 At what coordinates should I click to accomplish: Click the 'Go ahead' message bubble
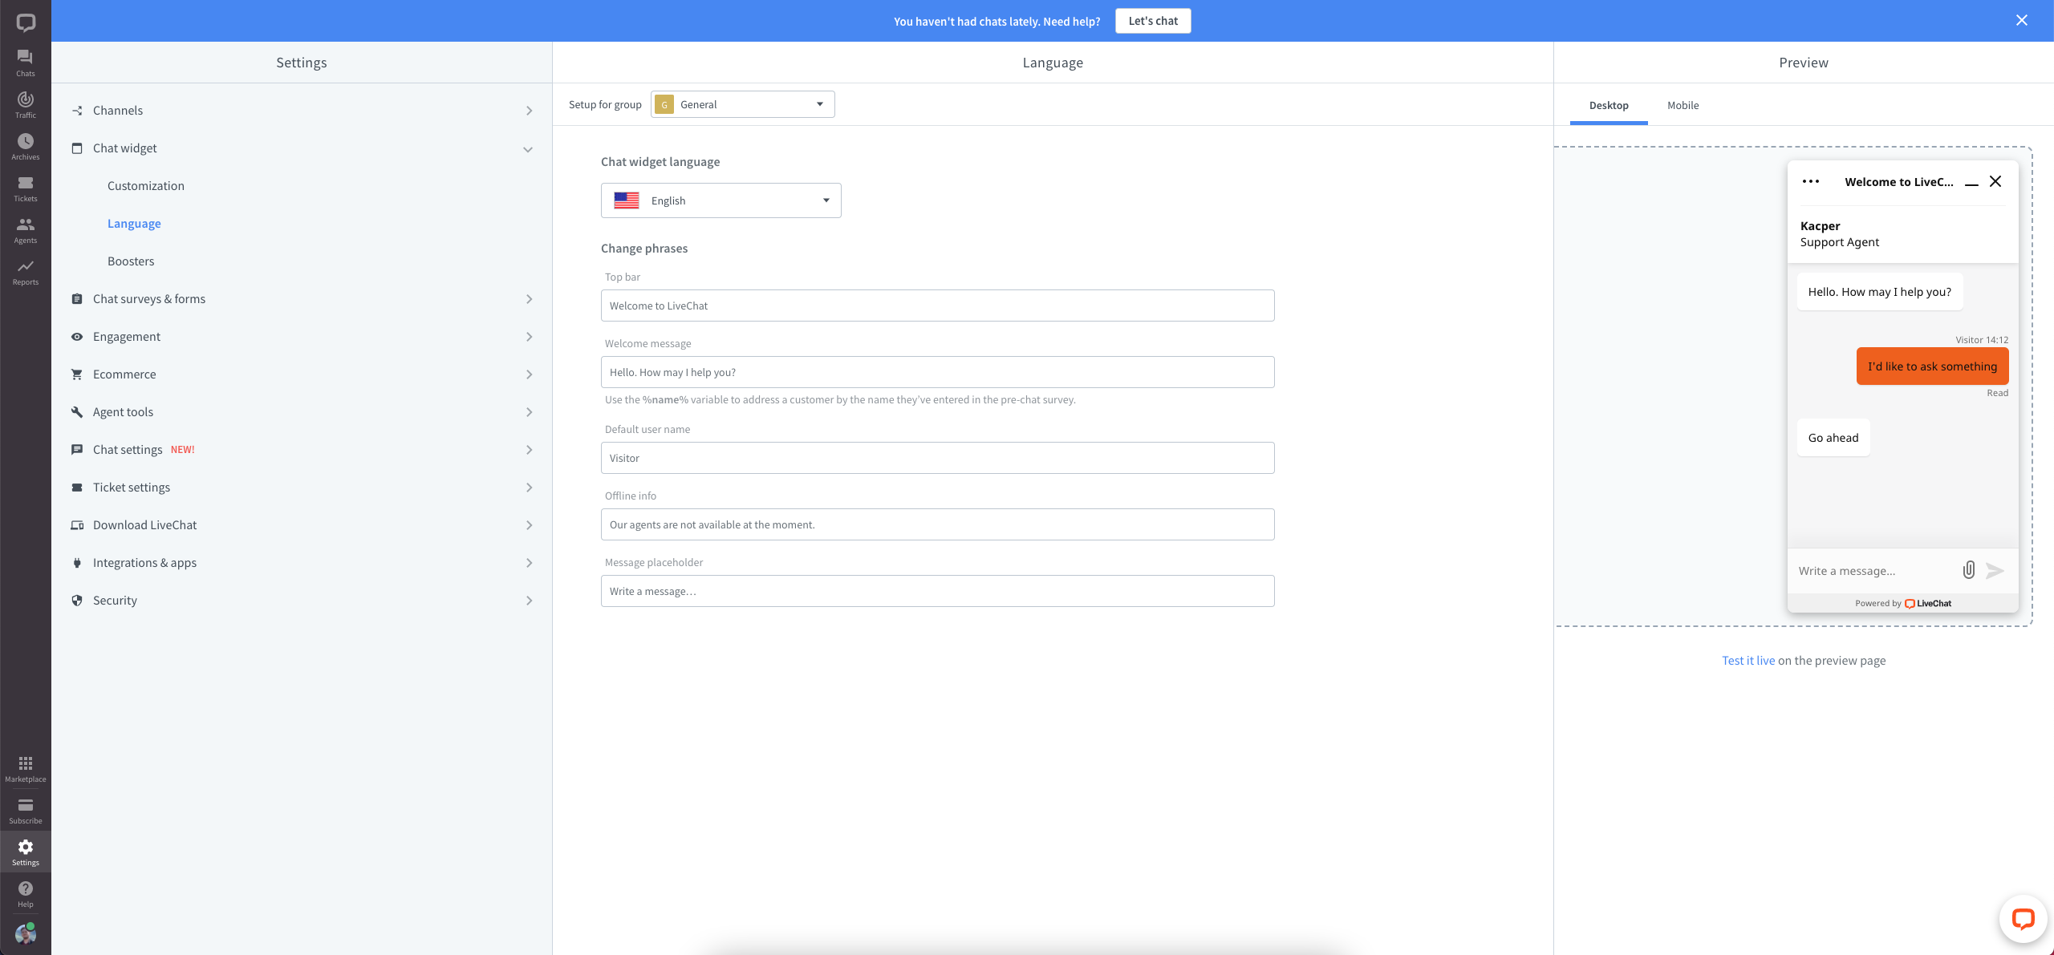click(1833, 438)
